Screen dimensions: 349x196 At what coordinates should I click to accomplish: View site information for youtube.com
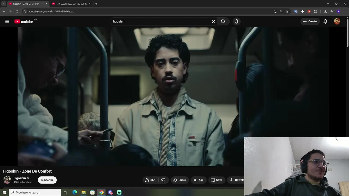pos(25,11)
